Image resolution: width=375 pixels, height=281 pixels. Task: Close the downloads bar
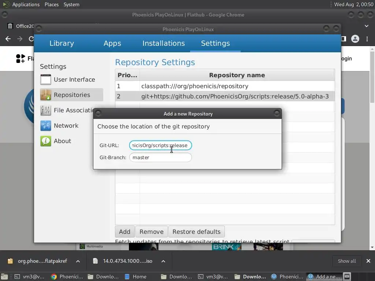click(x=368, y=261)
